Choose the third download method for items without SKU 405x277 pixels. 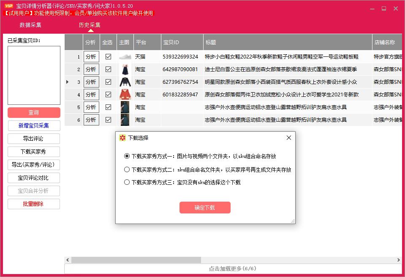(x=127, y=181)
